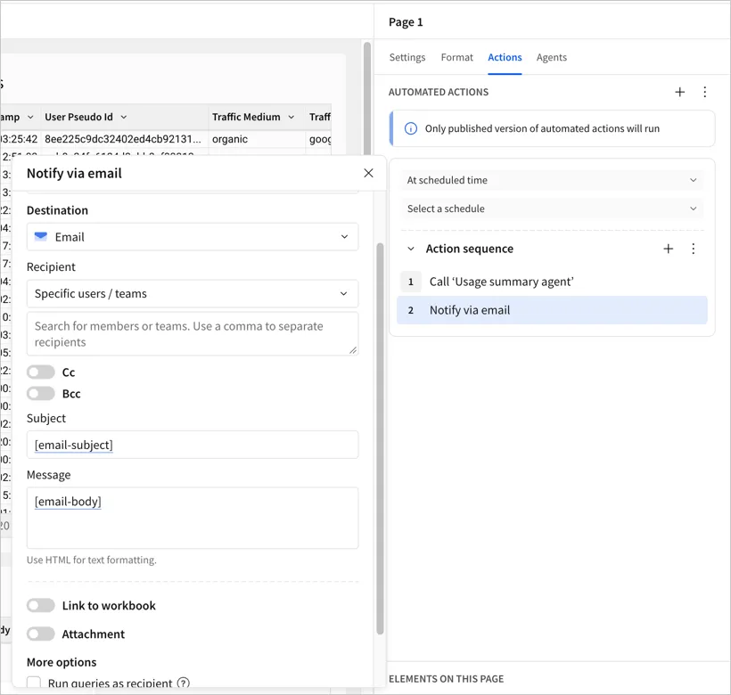Image resolution: width=731 pixels, height=695 pixels.
Task: Select Call 'Usage summary agent' step
Action: [x=552, y=282]
